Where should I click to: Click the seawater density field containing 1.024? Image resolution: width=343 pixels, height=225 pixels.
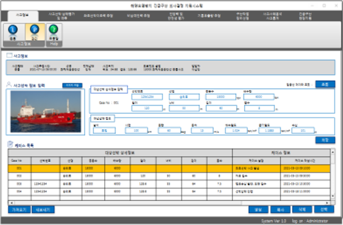(x=236, y=130)
